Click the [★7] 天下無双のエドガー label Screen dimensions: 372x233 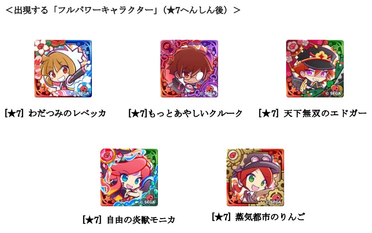(313, 113)
